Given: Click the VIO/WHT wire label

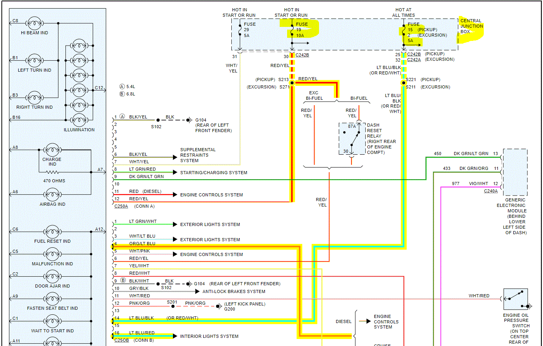Looking at the screenshot, I should (x=479, y=184).
